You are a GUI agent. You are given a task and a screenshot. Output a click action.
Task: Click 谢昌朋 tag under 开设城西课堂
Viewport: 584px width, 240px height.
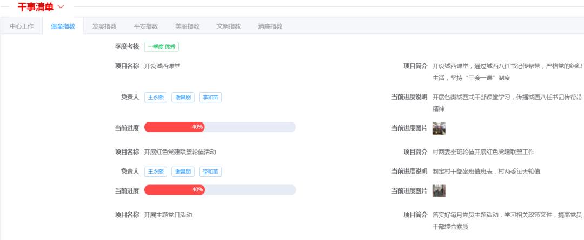click(183, 97)
